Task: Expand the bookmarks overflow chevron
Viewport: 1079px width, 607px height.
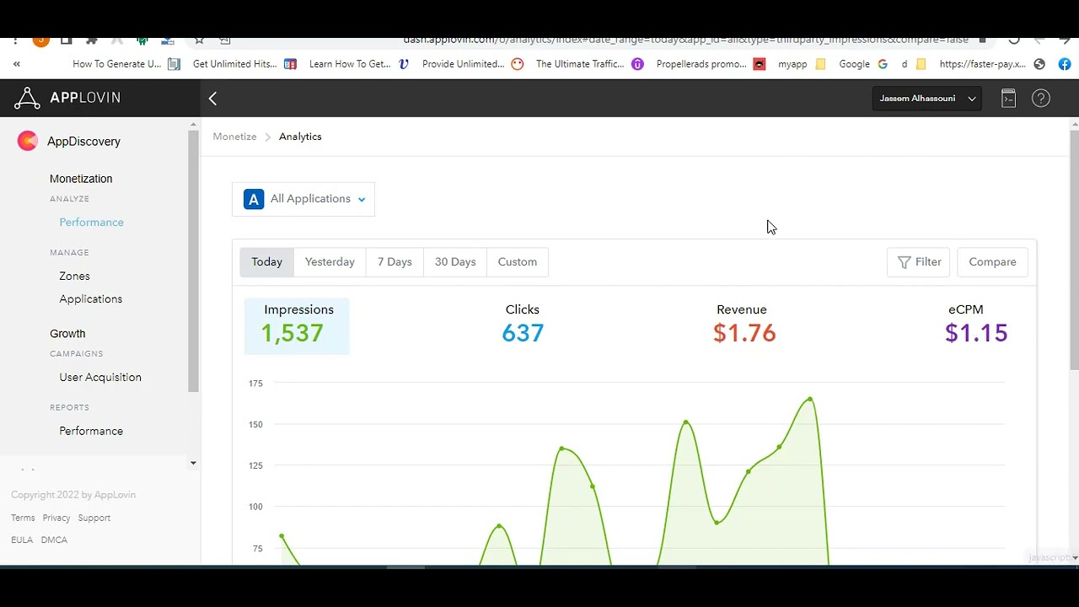Action: pos(16,64)
